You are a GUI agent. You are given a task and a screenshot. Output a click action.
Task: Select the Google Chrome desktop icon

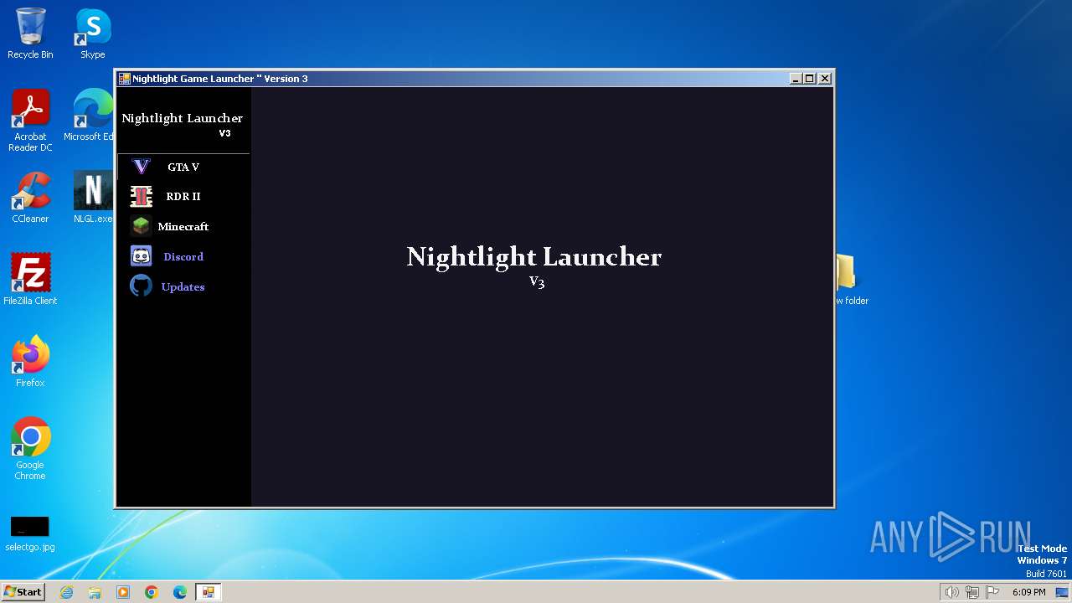tap(30, 449)
